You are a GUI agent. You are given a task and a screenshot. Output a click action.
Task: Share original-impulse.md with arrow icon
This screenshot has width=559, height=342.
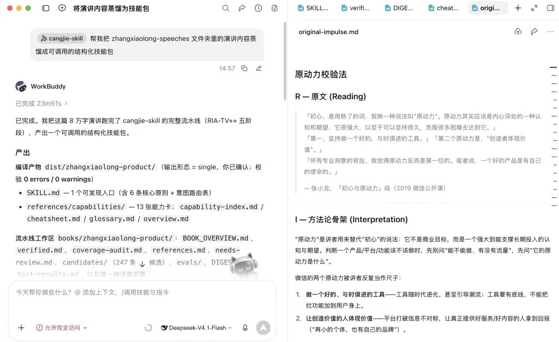[x=534, y=32]
